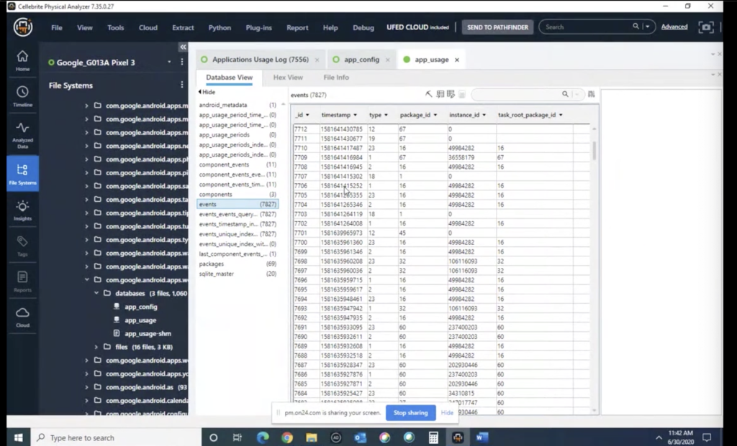Open the Plug-ins menu
This screenshot has height=446, width=737.
pyautogui.click(x=258, y=28)
